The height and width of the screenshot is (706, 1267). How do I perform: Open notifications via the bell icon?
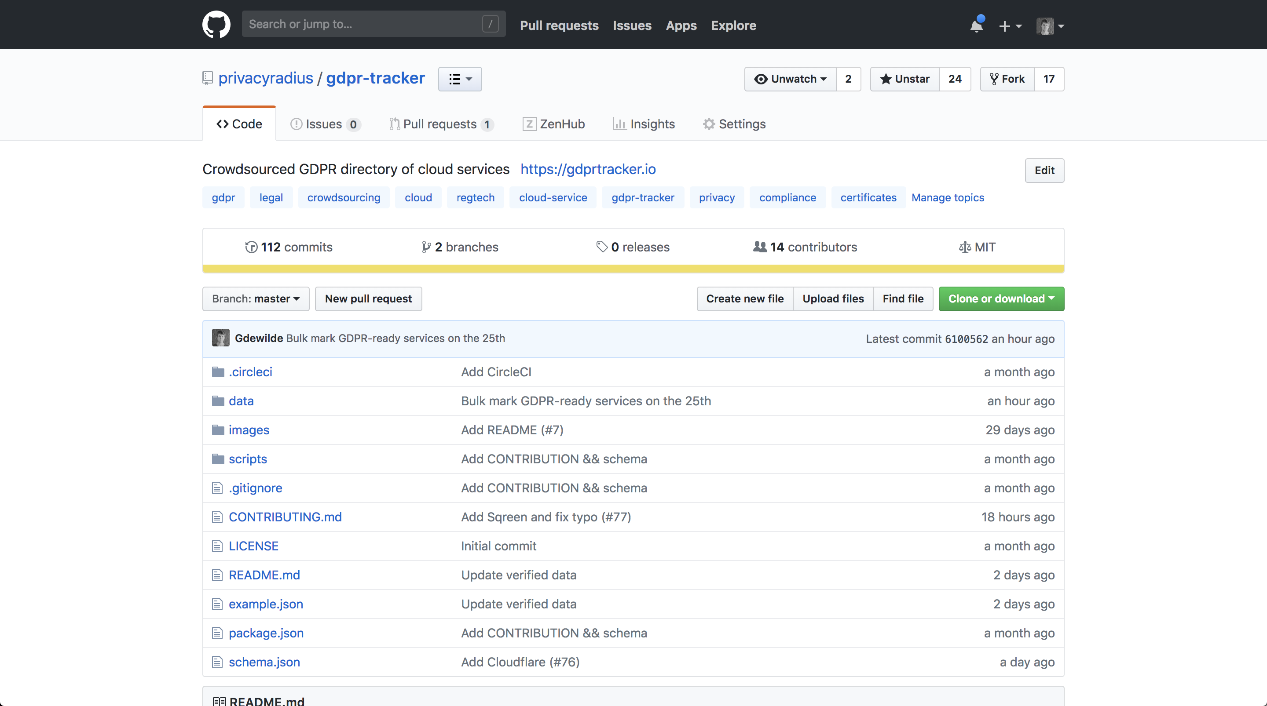coord(976,25)
